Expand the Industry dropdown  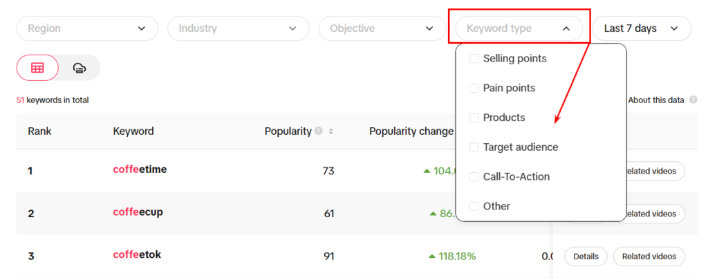239,28
